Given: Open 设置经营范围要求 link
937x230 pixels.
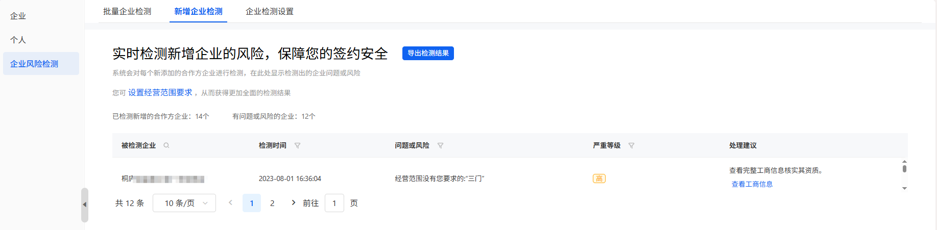Looking at the screenshot, I should coord(160,92).
